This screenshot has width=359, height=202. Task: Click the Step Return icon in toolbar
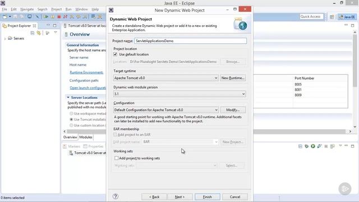pos(85,17)
